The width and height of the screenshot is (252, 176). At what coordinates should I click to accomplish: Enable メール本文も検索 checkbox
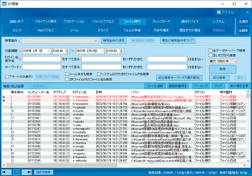point(67,74)
